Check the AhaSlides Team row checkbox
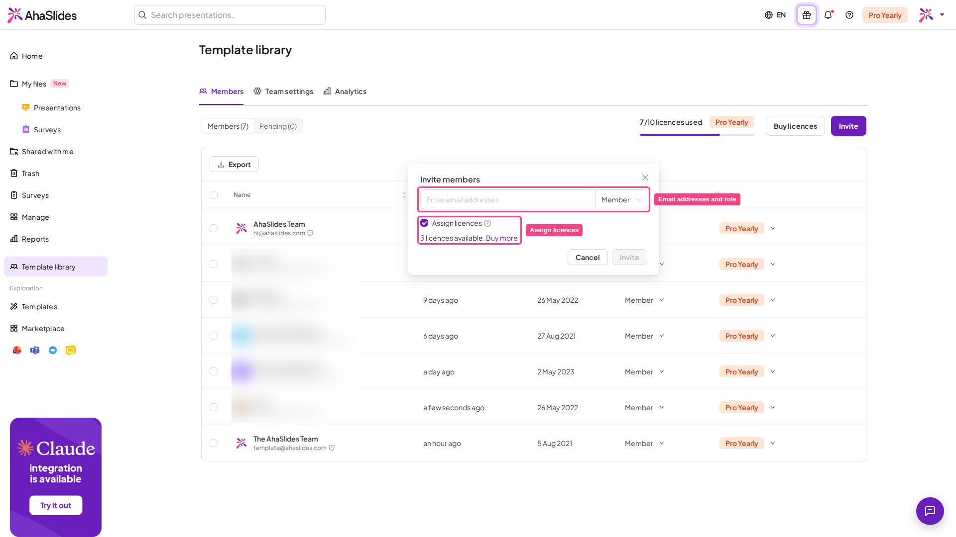 (214, 228)
